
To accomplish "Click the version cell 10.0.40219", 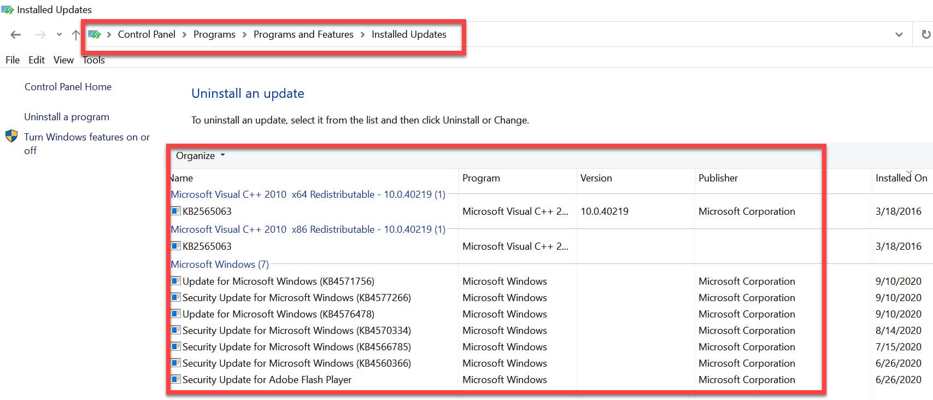I will (x=605, y=211).
